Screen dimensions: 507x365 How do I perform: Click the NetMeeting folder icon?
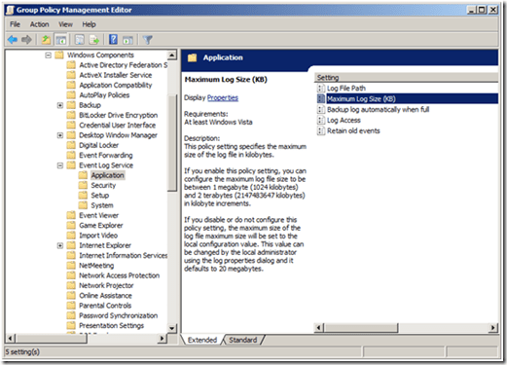click(x=71, y=266)
